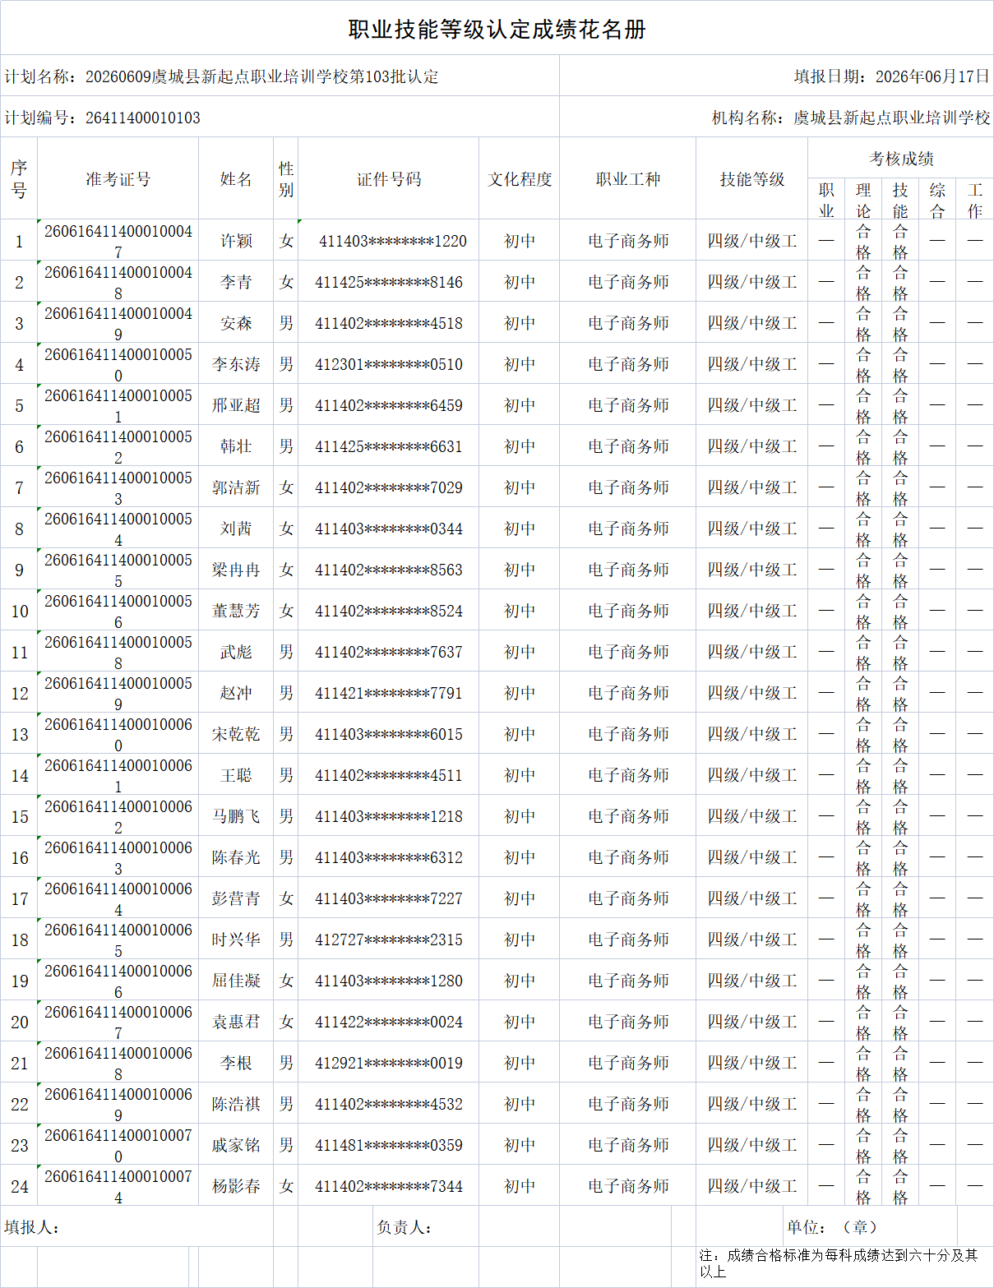The width and height of the screenshot is (994, 1288).
Task: Select ID number 411481********0359
Action: pyautogui.click(x=389, y=1145)
